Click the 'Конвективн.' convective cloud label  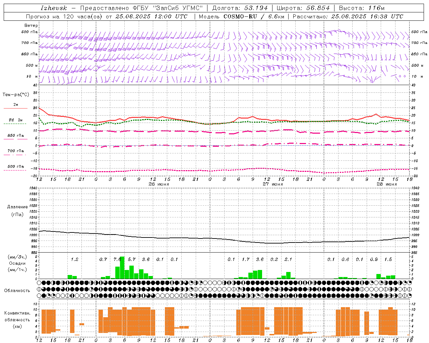(17, 313)
